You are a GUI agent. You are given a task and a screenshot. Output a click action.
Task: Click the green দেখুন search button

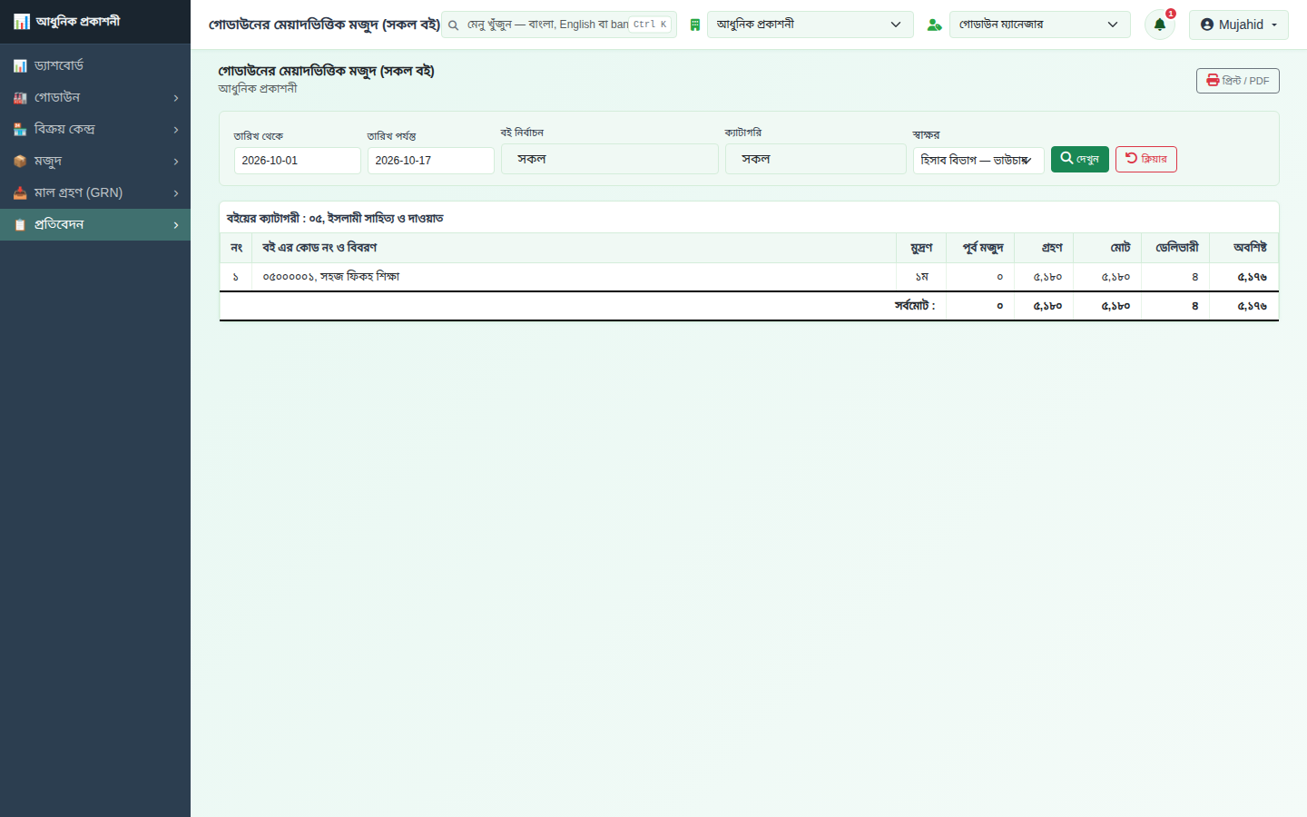click(1080, 159)
